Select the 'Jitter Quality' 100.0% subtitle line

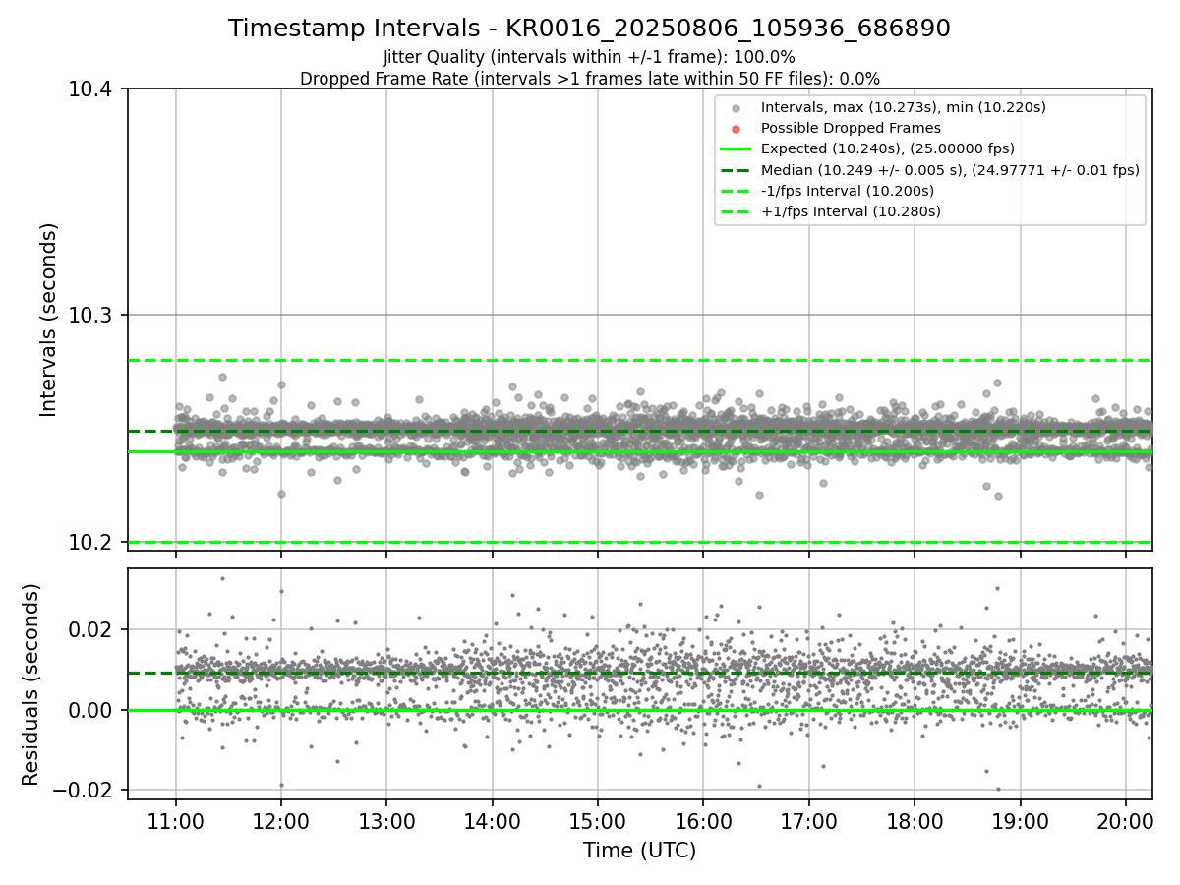coord(589,58)
